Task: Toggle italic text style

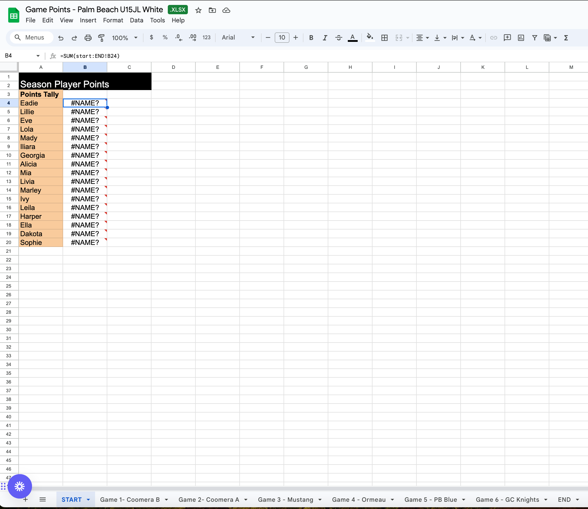Action: (x=325, y=38)
